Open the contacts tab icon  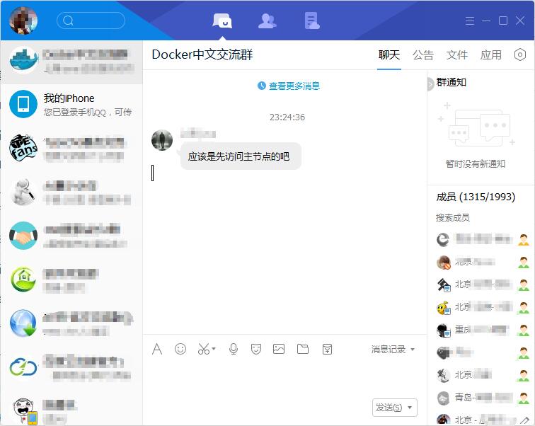point(267,21)
